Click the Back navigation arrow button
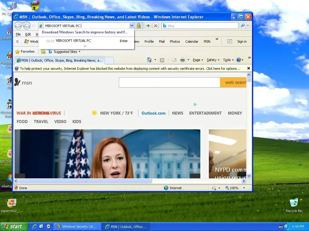Viewport: 309px width, 231px height. [18, 26]
